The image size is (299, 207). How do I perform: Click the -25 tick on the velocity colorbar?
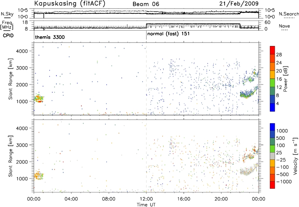pos(281,160)
